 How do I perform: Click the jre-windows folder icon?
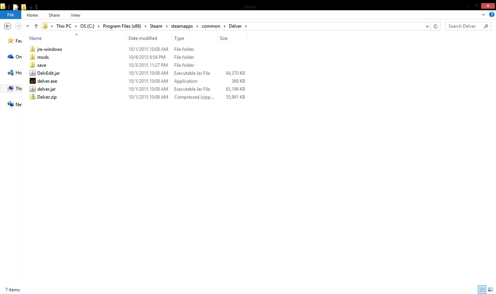click(32, 49)
